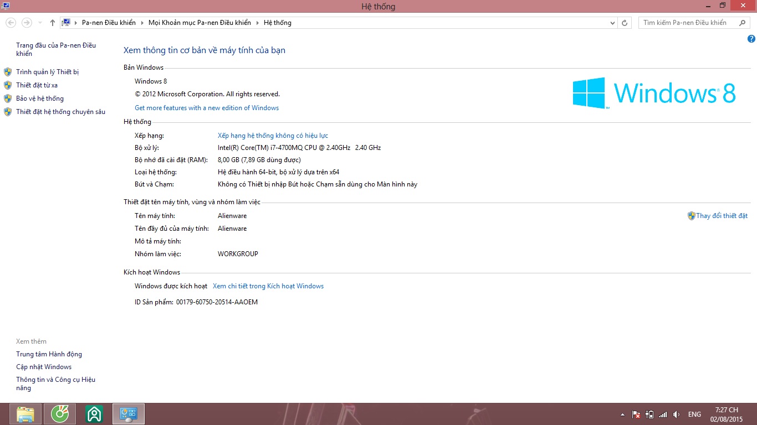Click the volume speaker tray icon
This screenshot has width=757, height=425.
coord(676,414)
